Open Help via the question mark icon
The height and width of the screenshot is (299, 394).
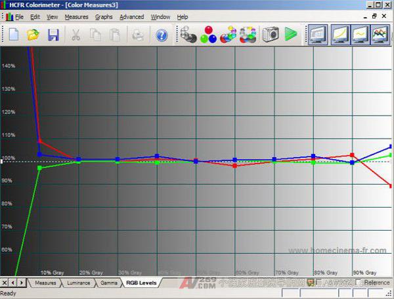162,34
